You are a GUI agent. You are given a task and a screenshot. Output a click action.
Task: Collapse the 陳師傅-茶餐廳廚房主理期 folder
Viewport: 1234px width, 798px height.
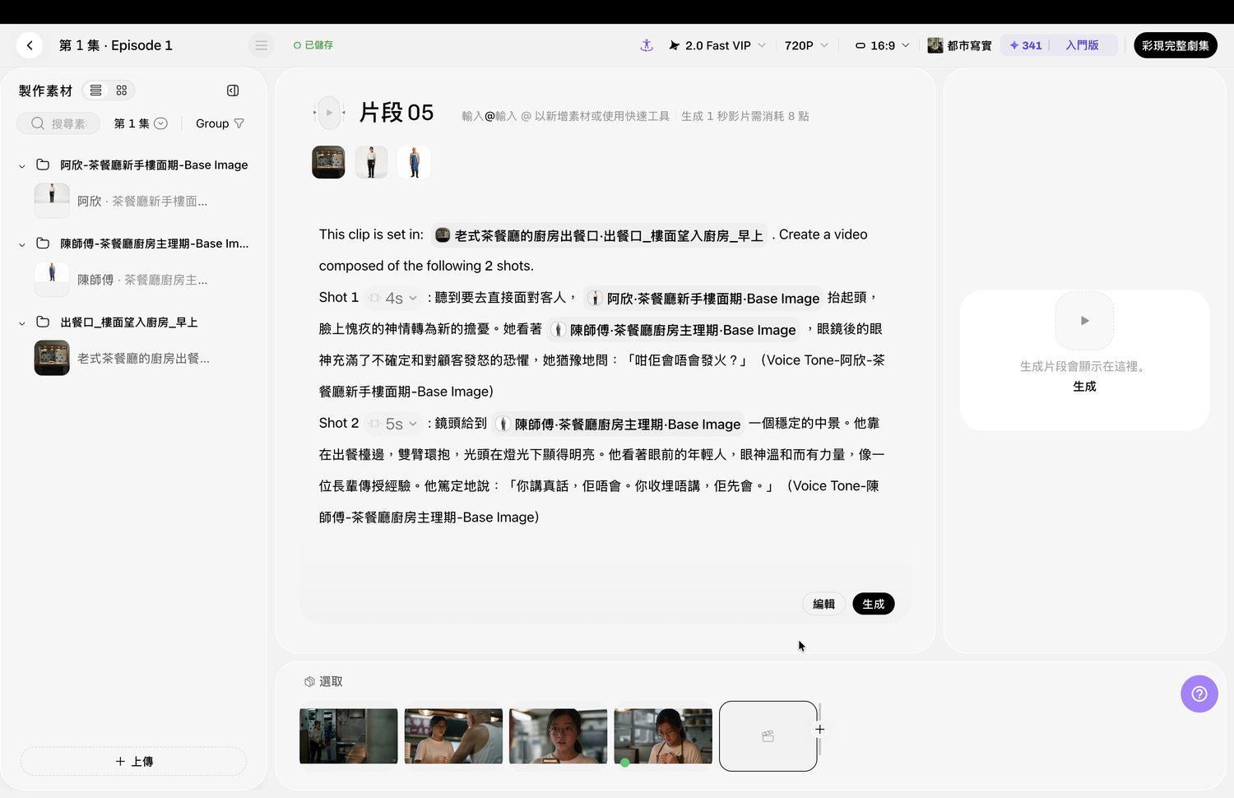22,244
